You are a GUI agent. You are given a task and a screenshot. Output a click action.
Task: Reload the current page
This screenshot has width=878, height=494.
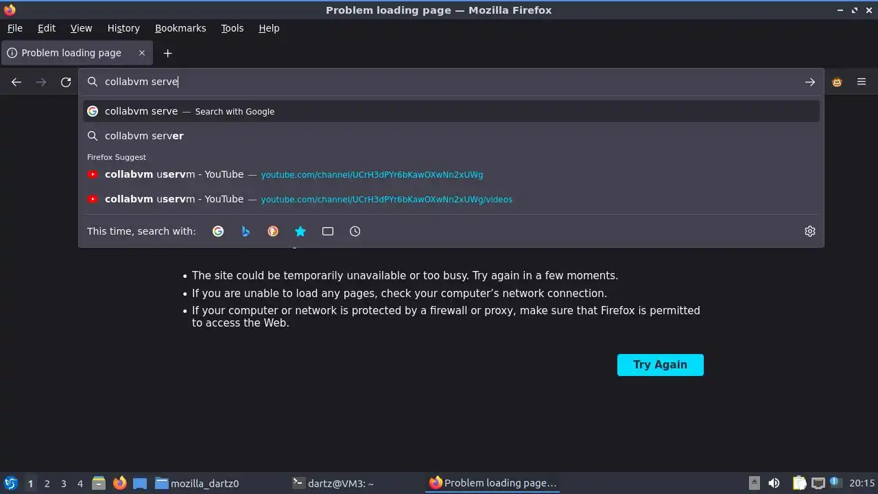pyautogui.click(x=66, y=82)
